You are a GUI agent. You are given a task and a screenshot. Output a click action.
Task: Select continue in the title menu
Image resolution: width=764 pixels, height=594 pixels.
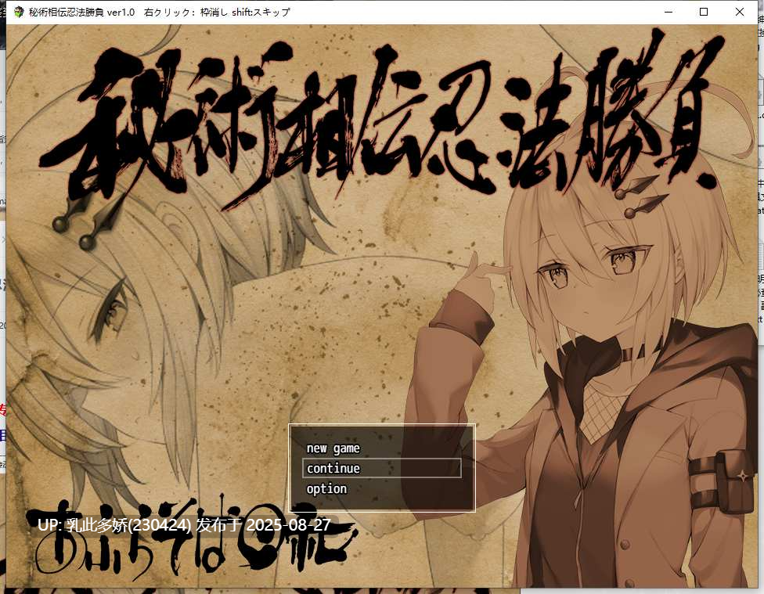[x=381, y=468]
